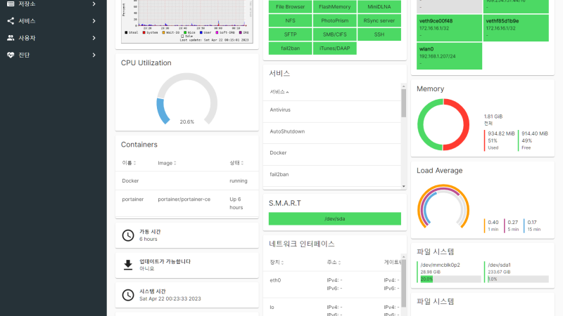This screenshot has width=563, height=316.
Task: Sort network interfaces by 주소 column
Action: pos(334,262)
